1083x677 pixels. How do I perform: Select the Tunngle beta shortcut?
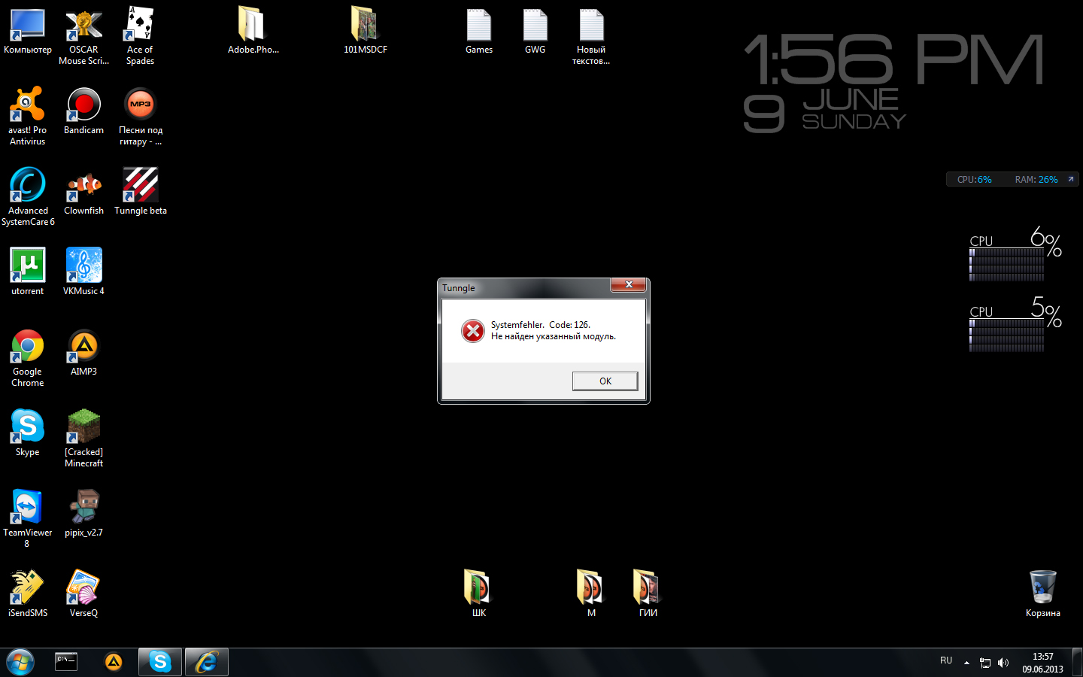click(x=140, y=193)
